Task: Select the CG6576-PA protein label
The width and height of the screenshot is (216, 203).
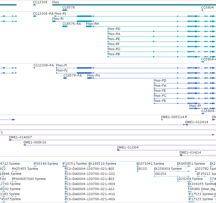Action: [x=73, y=76]
